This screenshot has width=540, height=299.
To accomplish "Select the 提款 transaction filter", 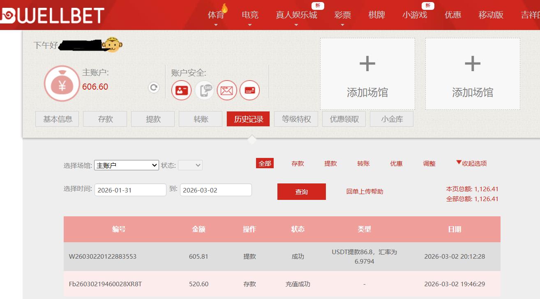I will pyautogui.click(x=330, y=163).
